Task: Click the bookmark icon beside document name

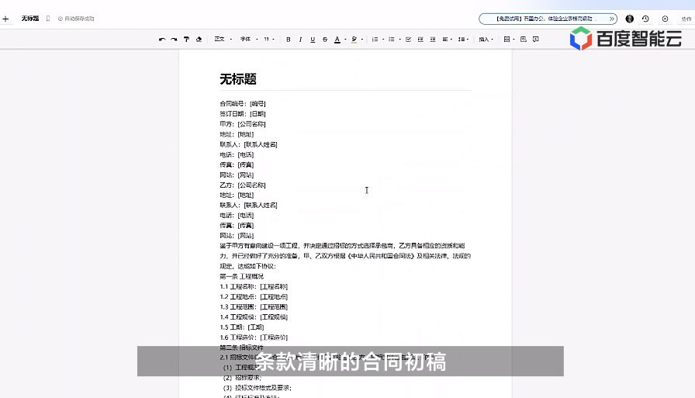Action: [48, 19]
